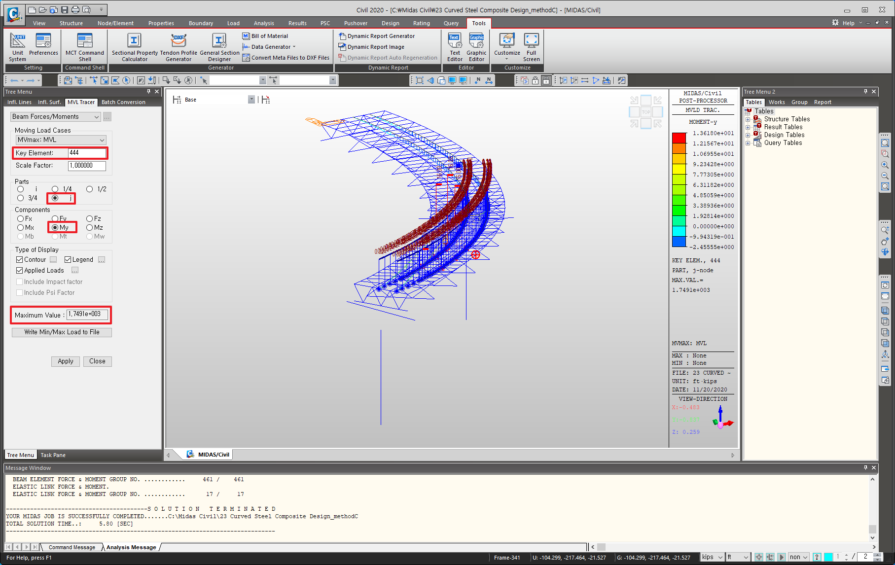The height and width of the screenshot is (565, 895).
Task: Click the Bill of Material icon
Action: [x=246, y=36]
